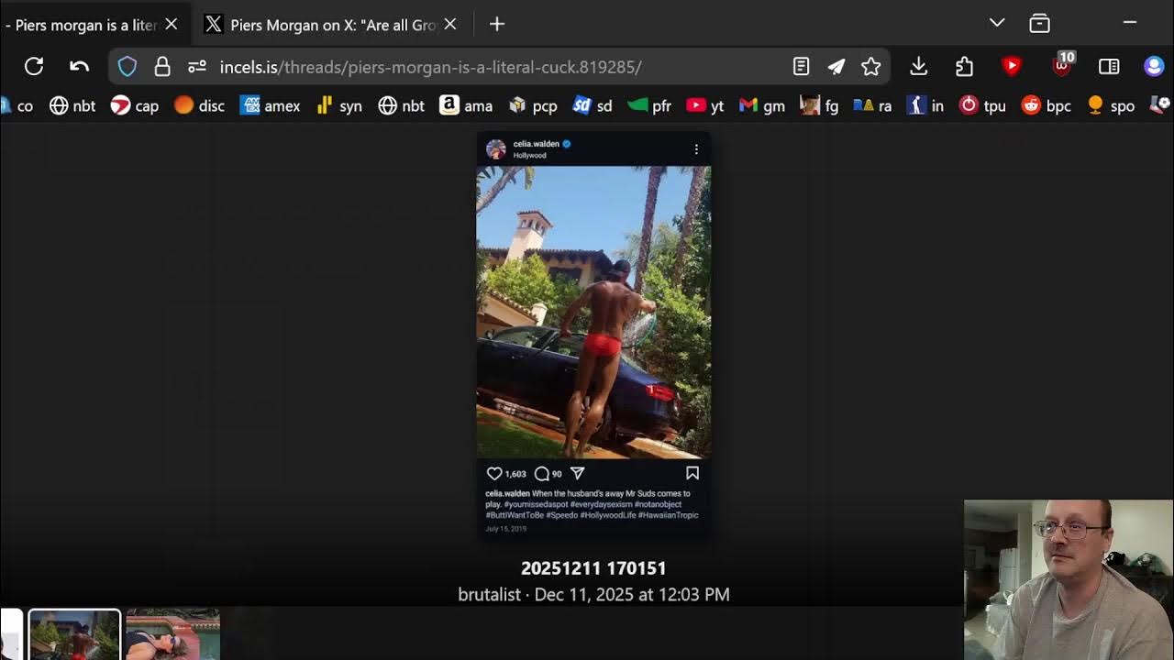This screenshot has height=660, width=1174.
Task: Click the undo back arrow icon
Action: coord(79,66)
